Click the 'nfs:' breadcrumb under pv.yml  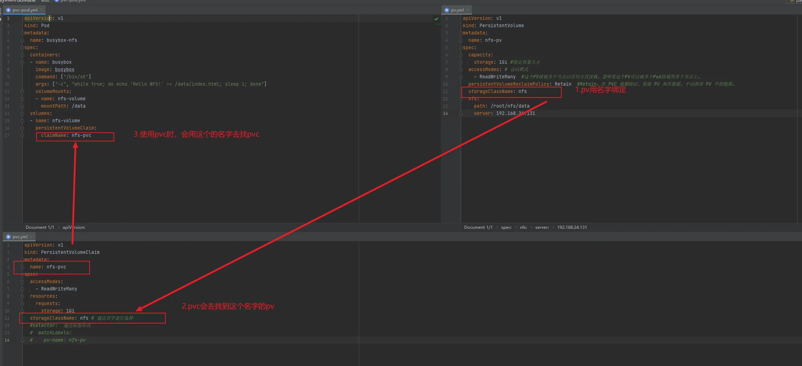(x=523, y=227)
